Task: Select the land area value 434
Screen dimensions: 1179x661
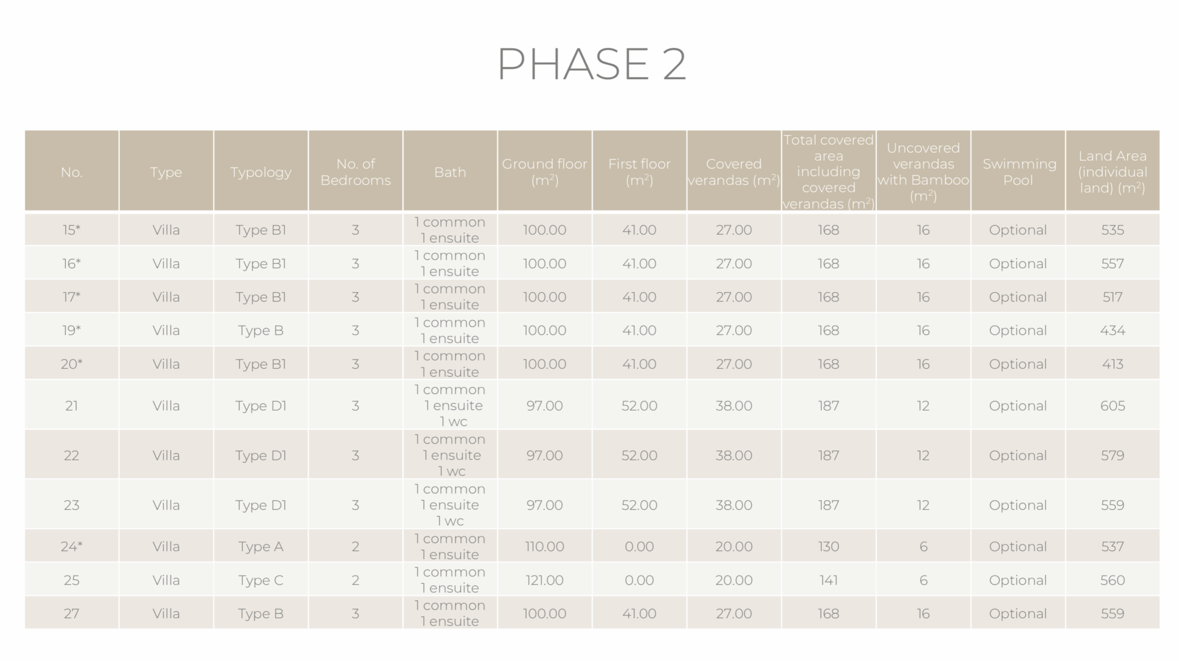Action: click(1112, 331)
